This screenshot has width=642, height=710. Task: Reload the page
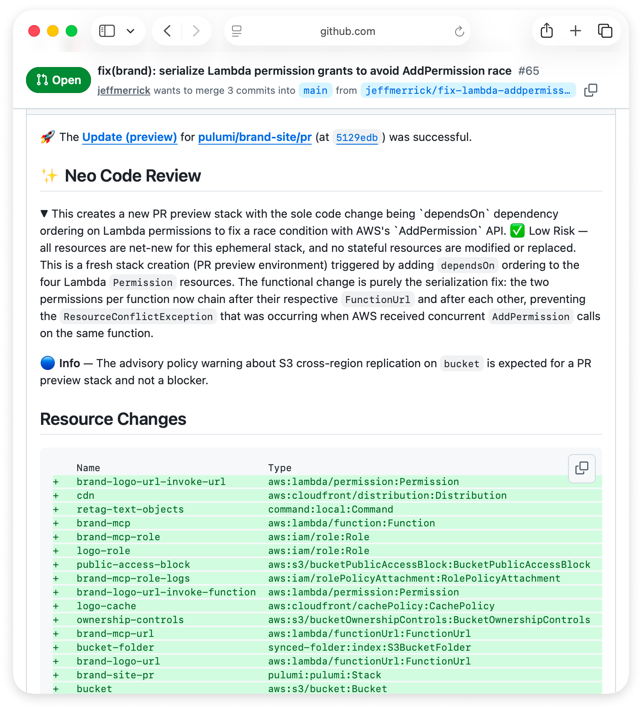point(459,31)
